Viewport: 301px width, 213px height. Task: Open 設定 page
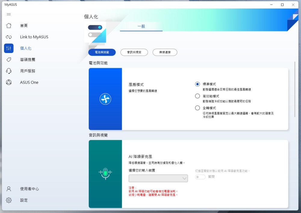(x=24, y=200)
